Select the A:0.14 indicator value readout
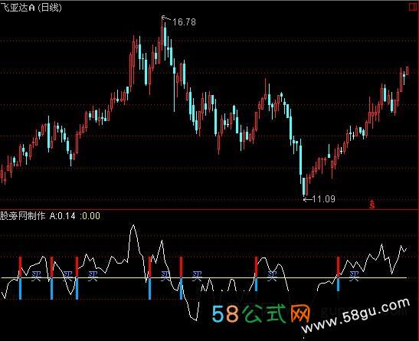This screenshot has height=341, width=419. [63, 215]
